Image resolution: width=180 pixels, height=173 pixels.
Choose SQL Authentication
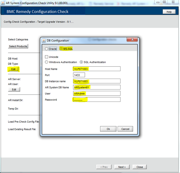81,62
